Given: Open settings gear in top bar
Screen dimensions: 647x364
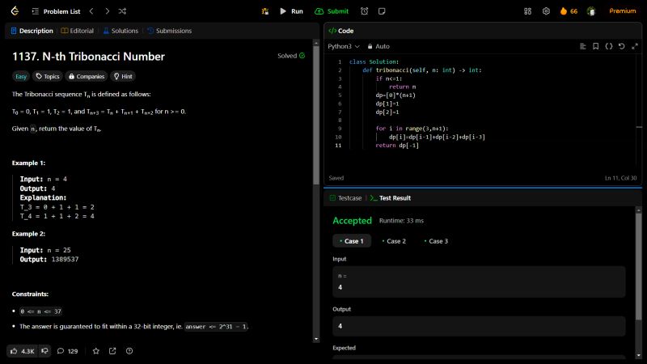Looking at the screenshot, I should [x=546, y=11].
